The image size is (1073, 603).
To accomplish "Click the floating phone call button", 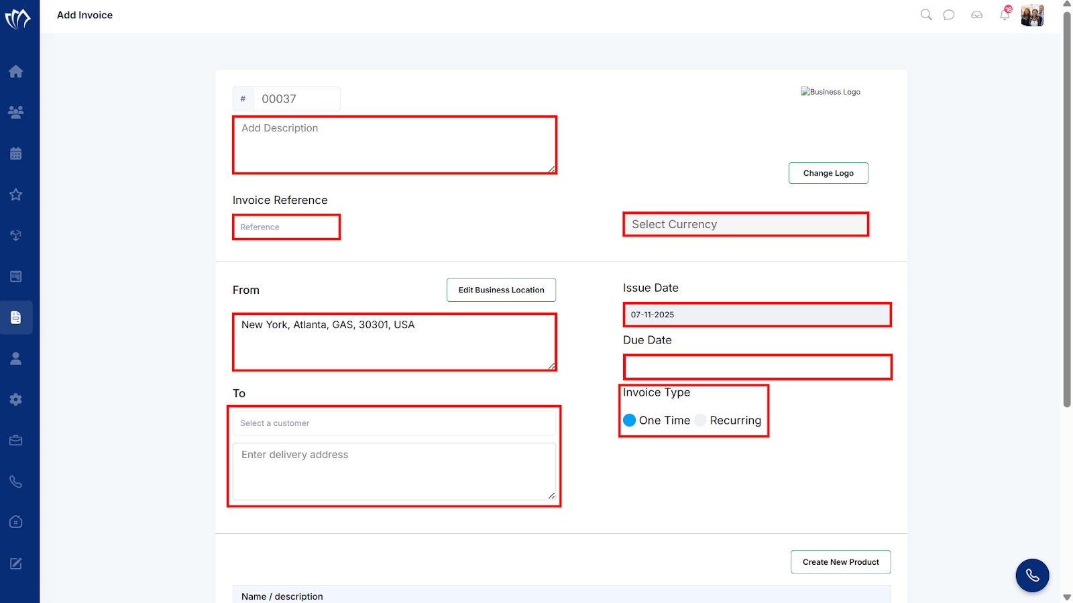I will 1032,575.
